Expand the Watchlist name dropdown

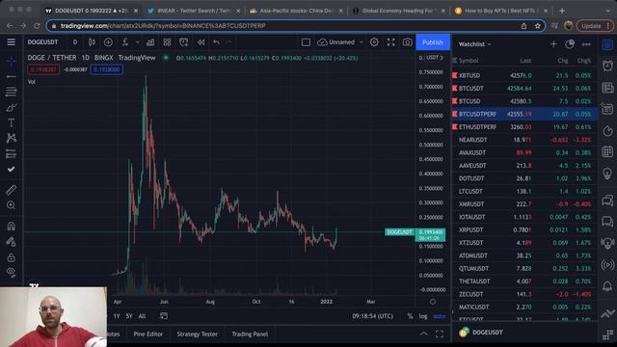click(x=475, y=44)
